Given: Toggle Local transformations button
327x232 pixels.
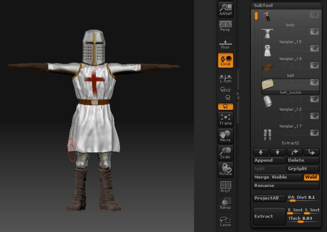Looking at the screenshot, I should coord(226,60).
